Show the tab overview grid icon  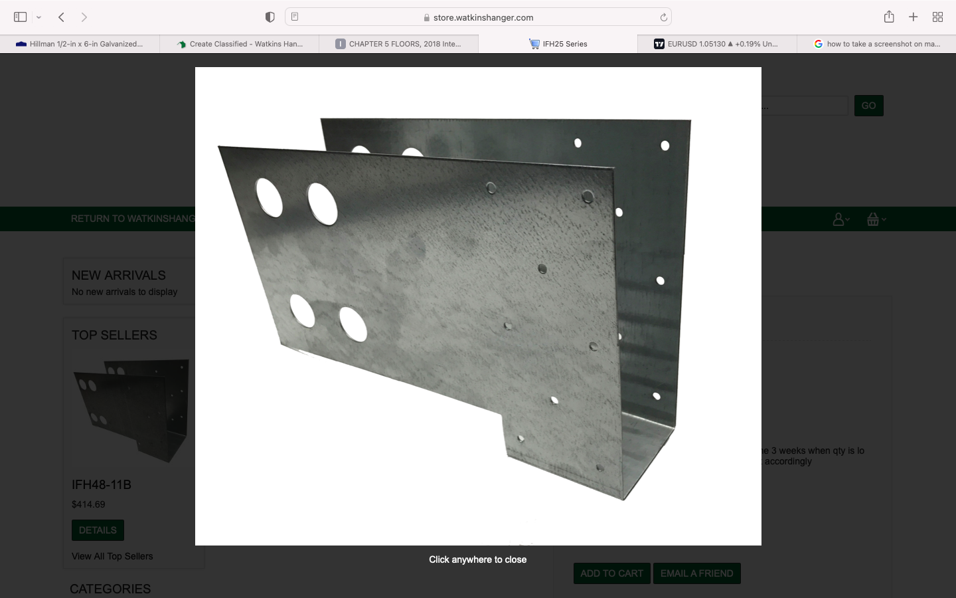click(x=937, y=17)
